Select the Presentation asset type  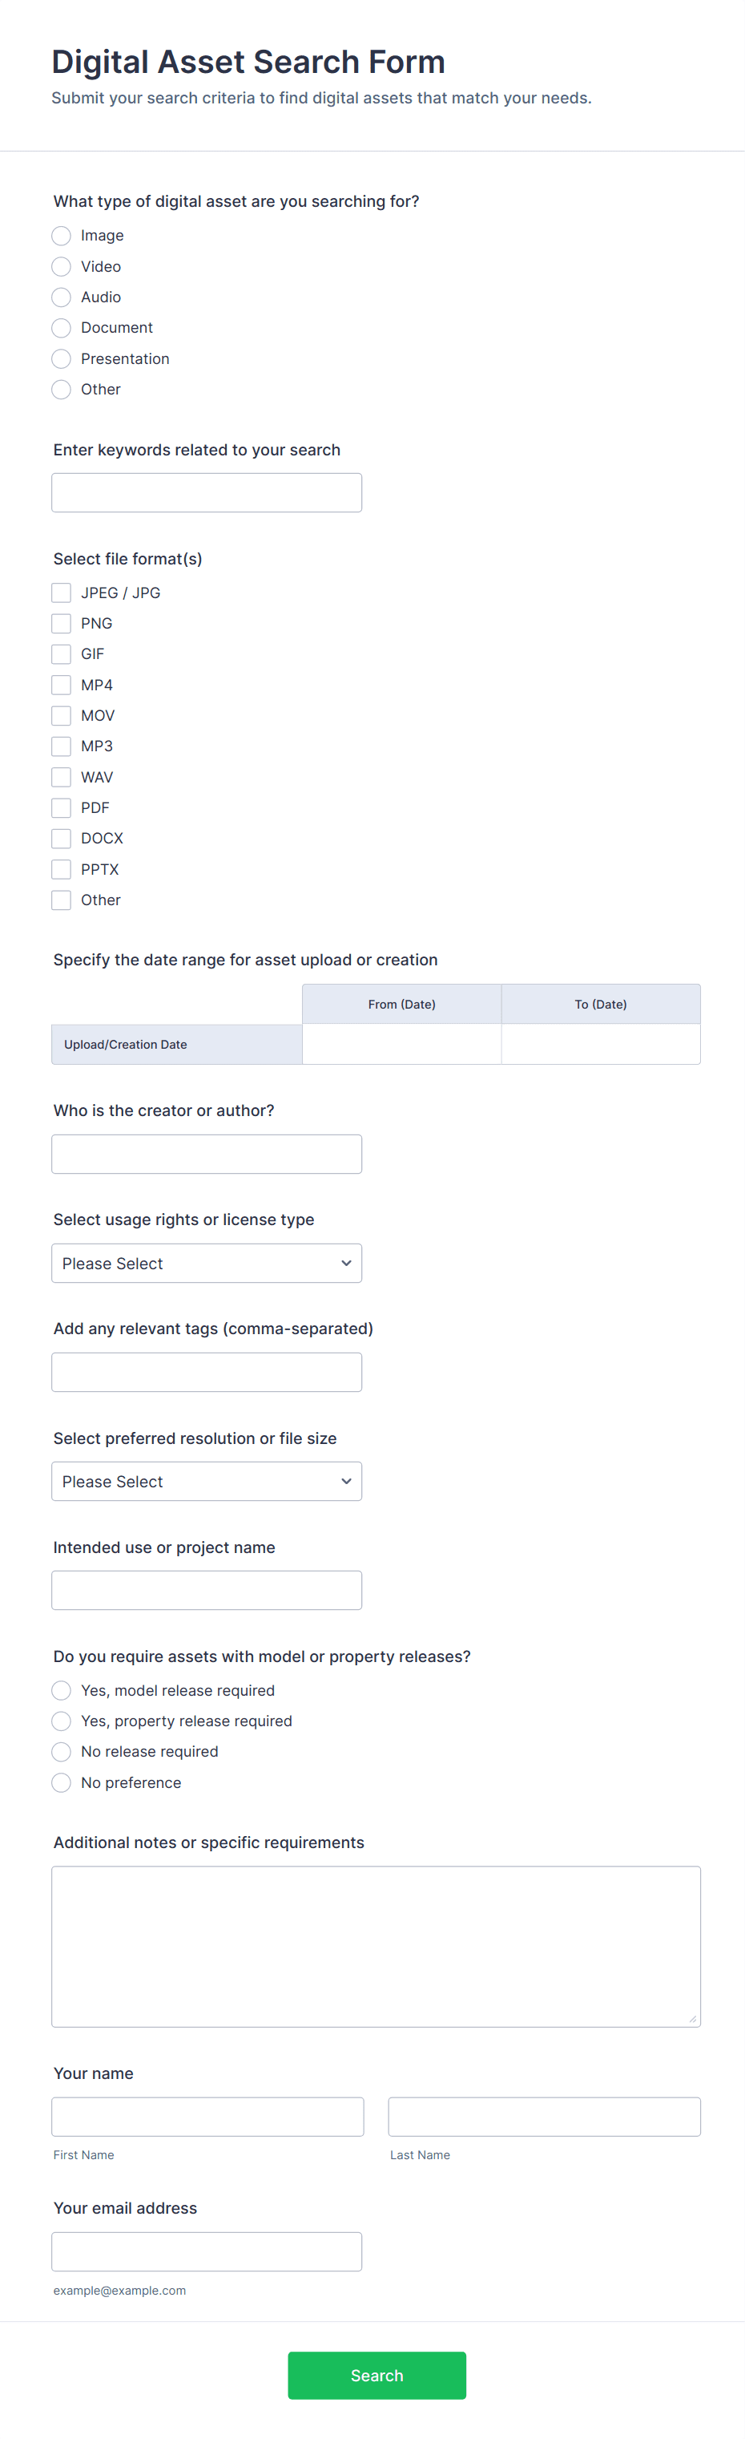point(62,359)
